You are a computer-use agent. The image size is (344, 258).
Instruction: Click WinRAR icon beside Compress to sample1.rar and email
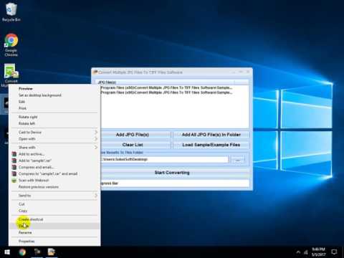pos(14,173)
